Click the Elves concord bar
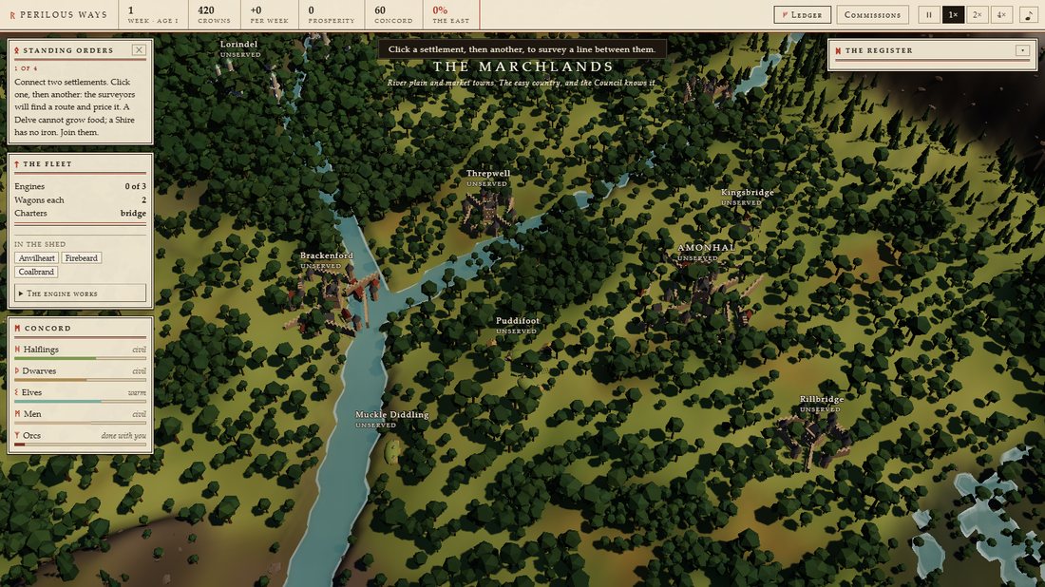1045x587 pixels. [80, 401]
